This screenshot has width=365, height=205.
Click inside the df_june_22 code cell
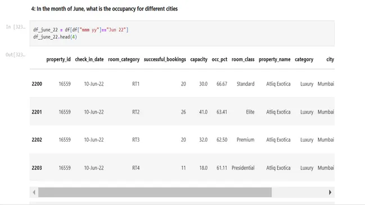pyautogui.click(x=182, y=33)
